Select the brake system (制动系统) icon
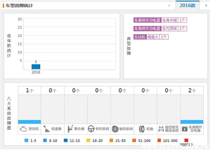 (115, 129)
